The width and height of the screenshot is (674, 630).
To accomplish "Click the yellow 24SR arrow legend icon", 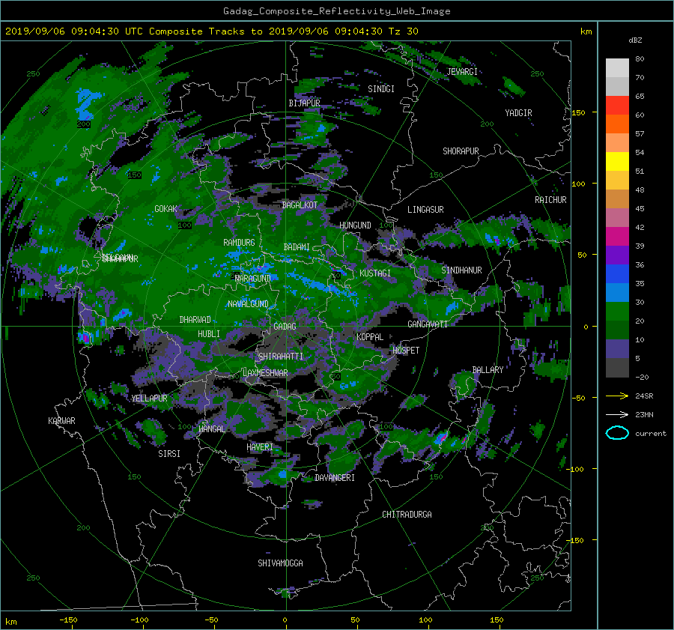I will (617, 396).
